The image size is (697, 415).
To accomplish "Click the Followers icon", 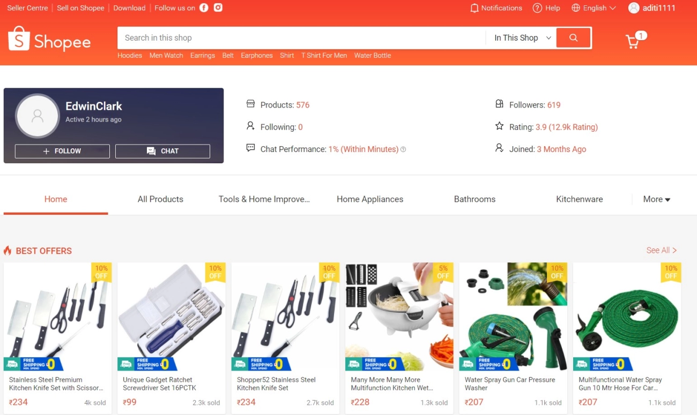I will coord(499,104).
